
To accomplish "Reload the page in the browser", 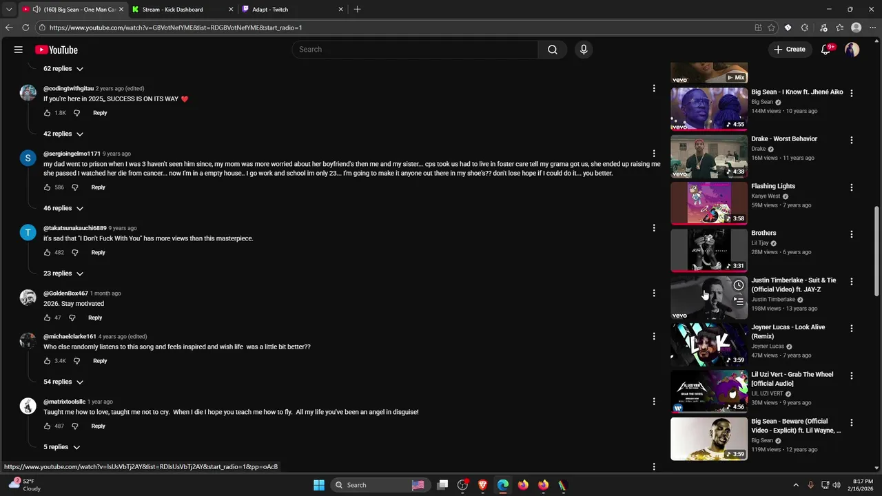I will (25, 28).
